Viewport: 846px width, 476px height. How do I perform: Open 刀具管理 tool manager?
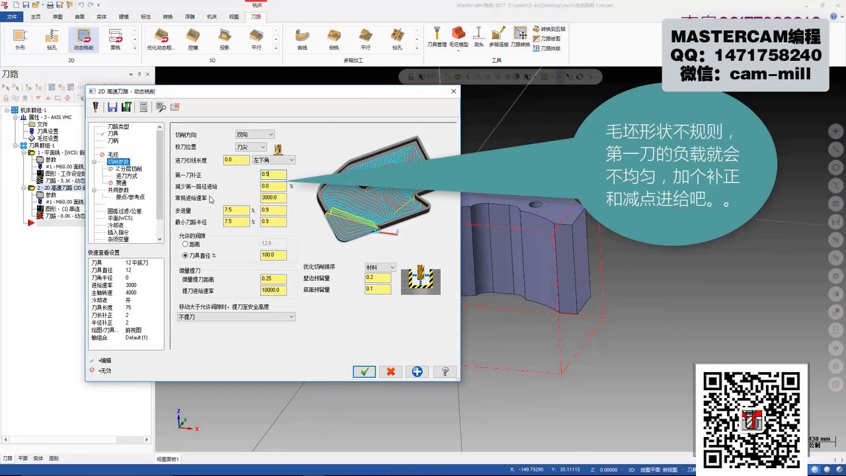(x=437, y=37)
